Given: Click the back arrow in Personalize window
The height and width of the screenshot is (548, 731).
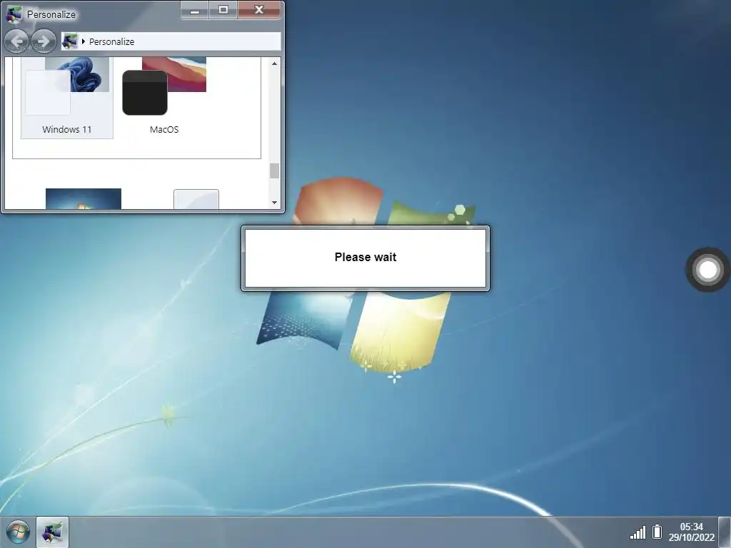Looking at the screenshot, I should point(17,41).
